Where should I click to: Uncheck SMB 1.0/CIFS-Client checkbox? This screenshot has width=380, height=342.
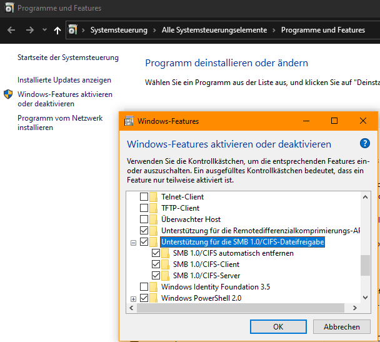tap(156, 264)
